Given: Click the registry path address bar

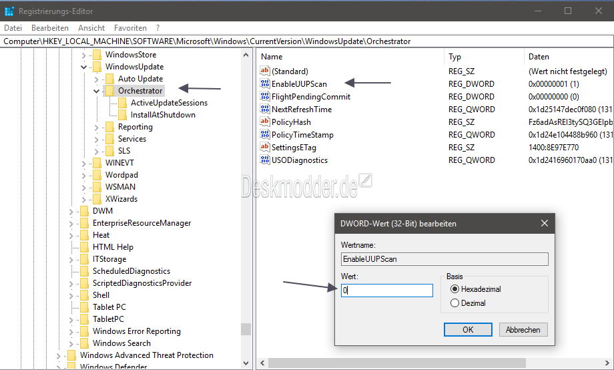Looking at the screenshot, I should (x=306, y=41).
